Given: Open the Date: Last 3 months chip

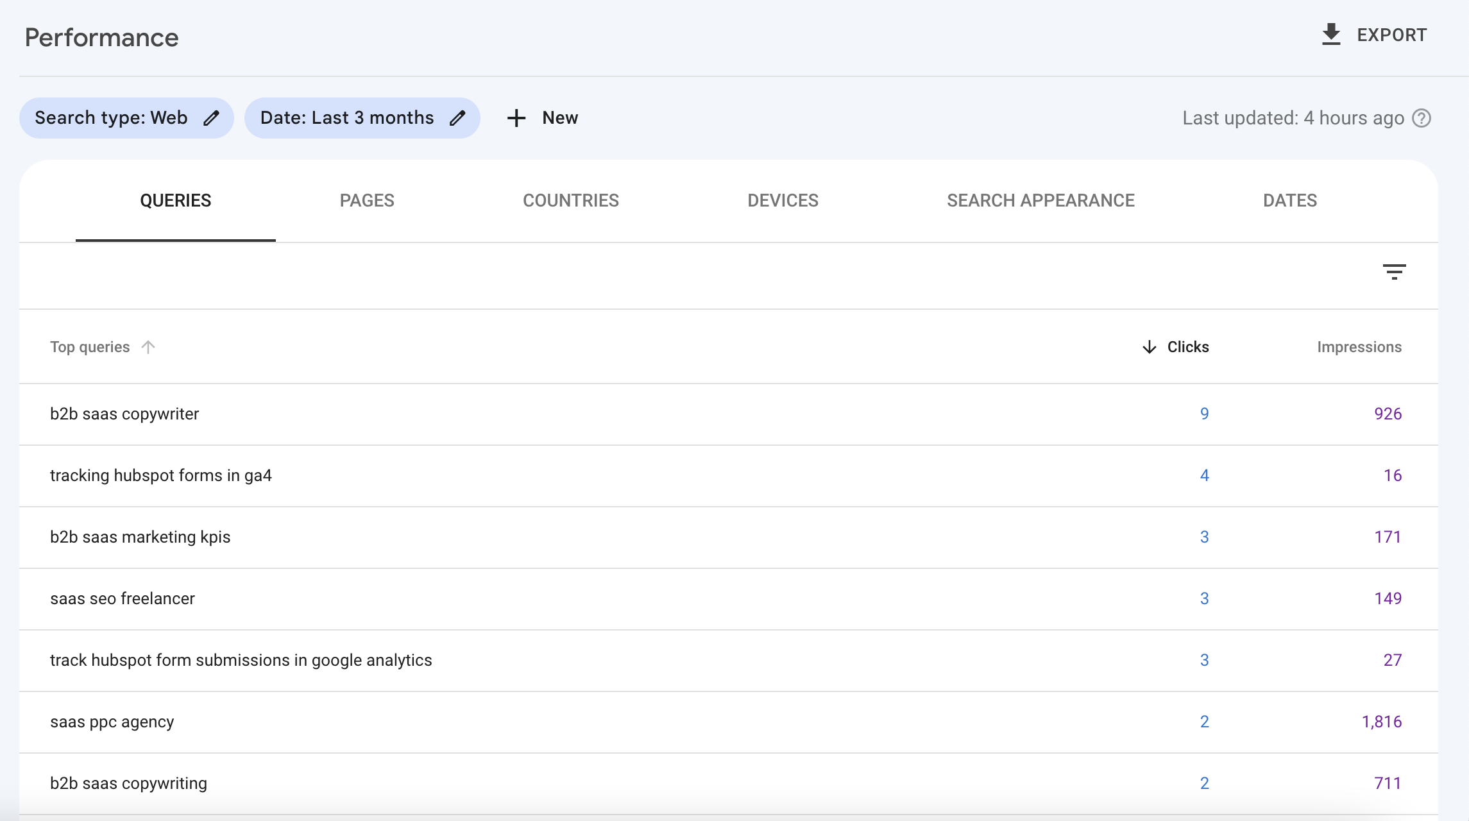Looking at the screenshot, I should (x=347, y=118).
